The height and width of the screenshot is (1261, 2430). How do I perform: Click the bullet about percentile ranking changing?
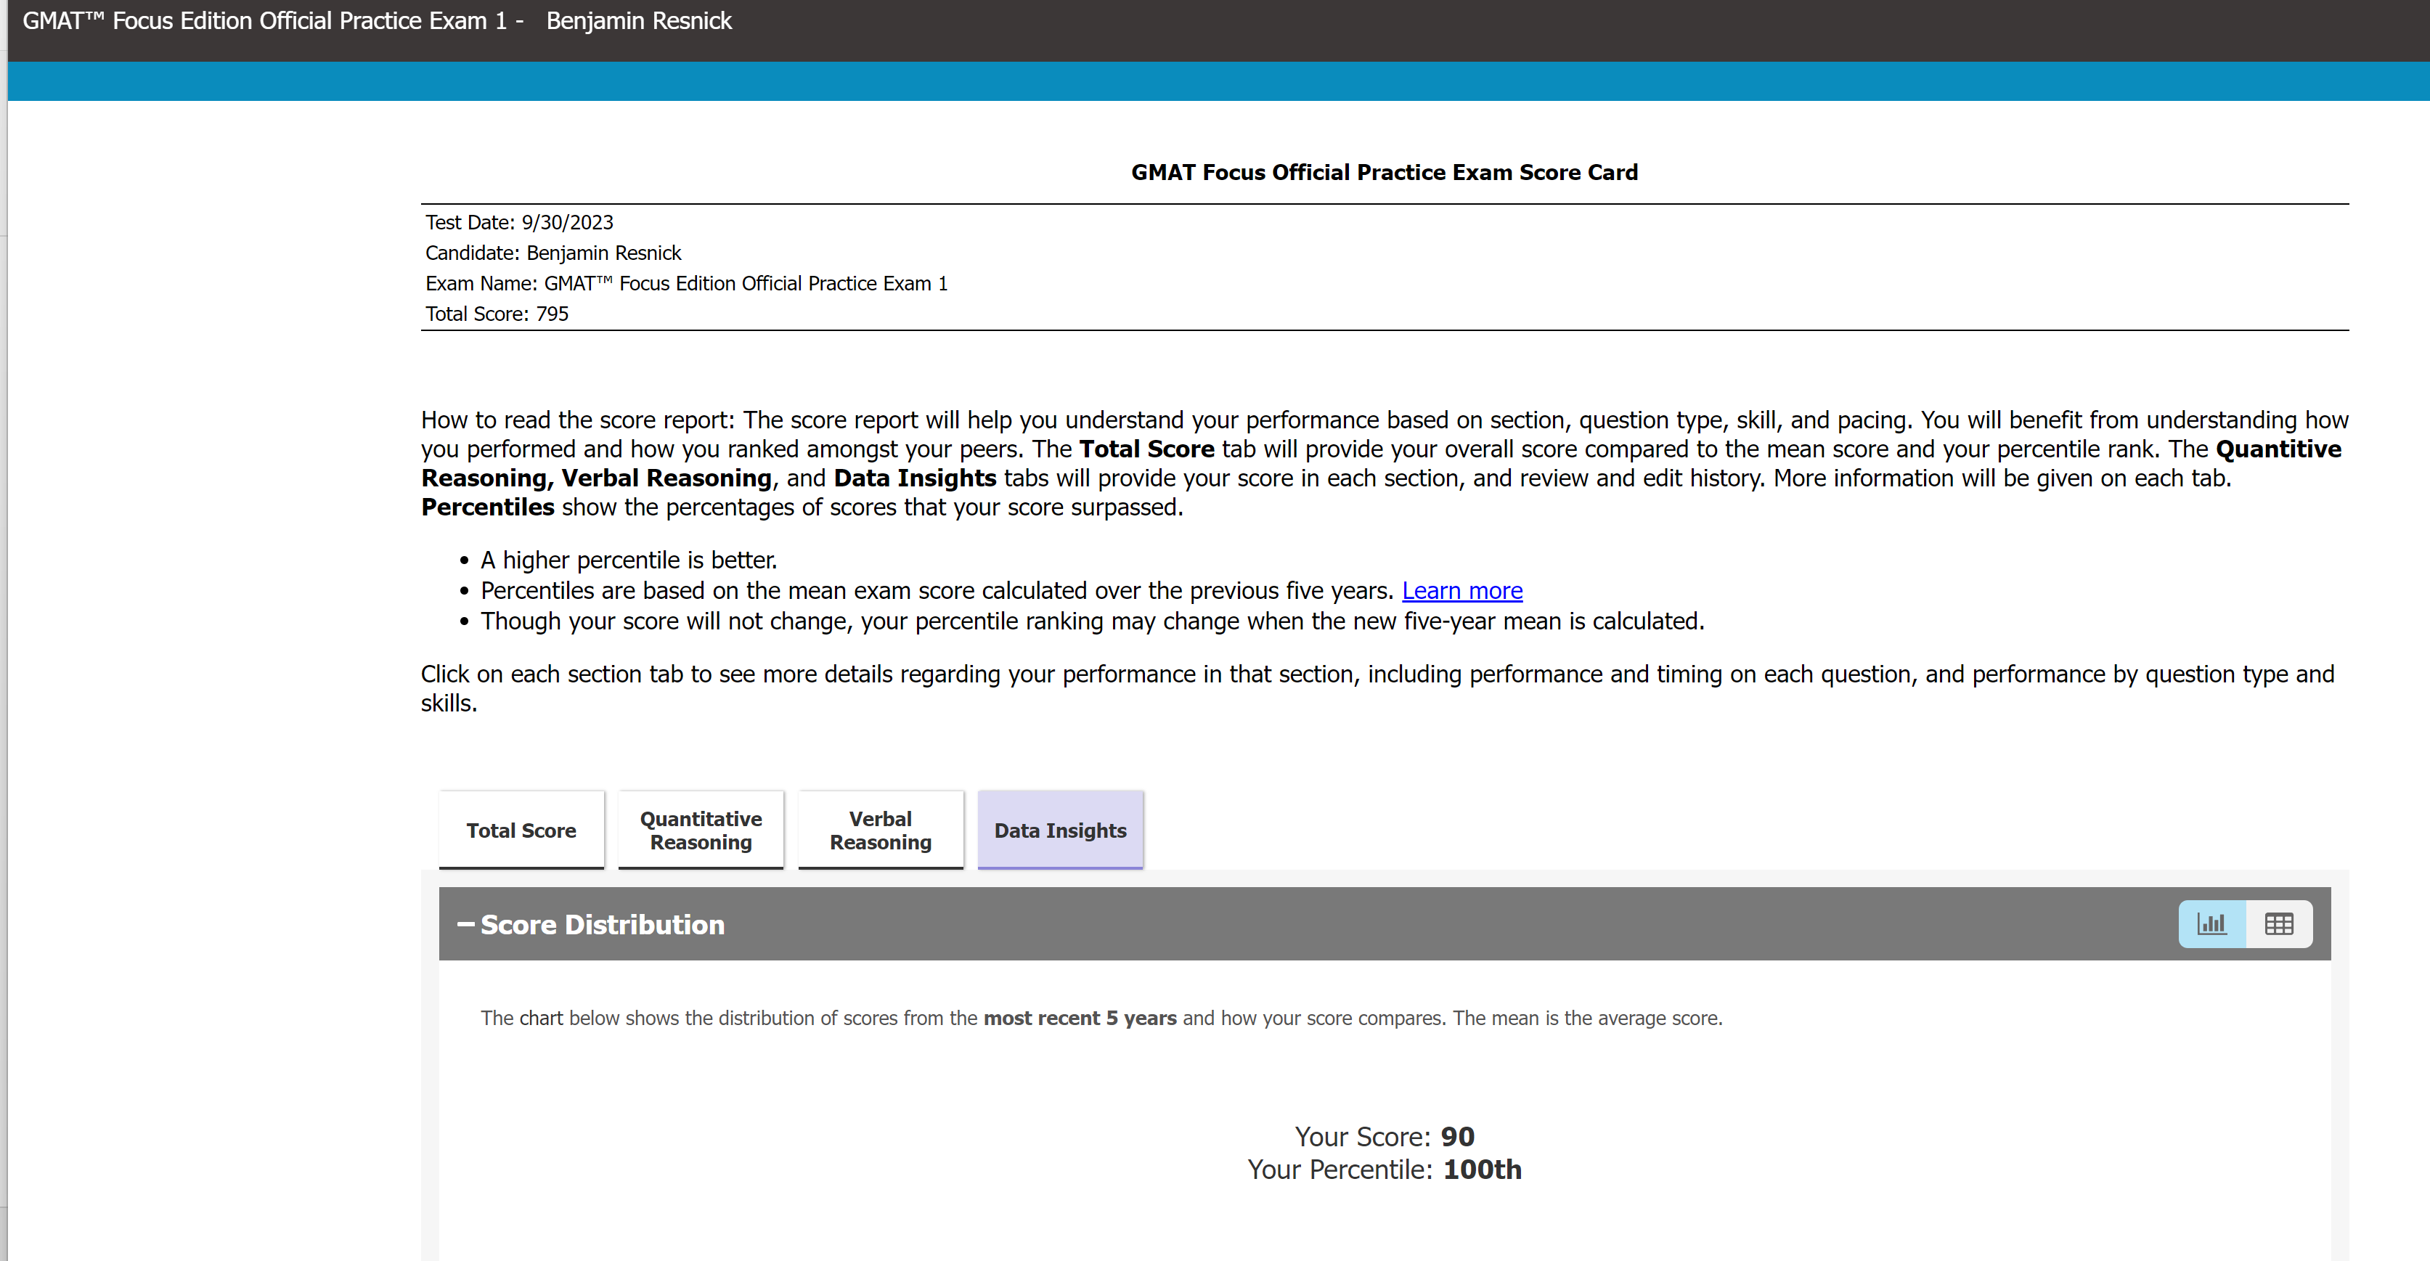(x=1093, y=621)
